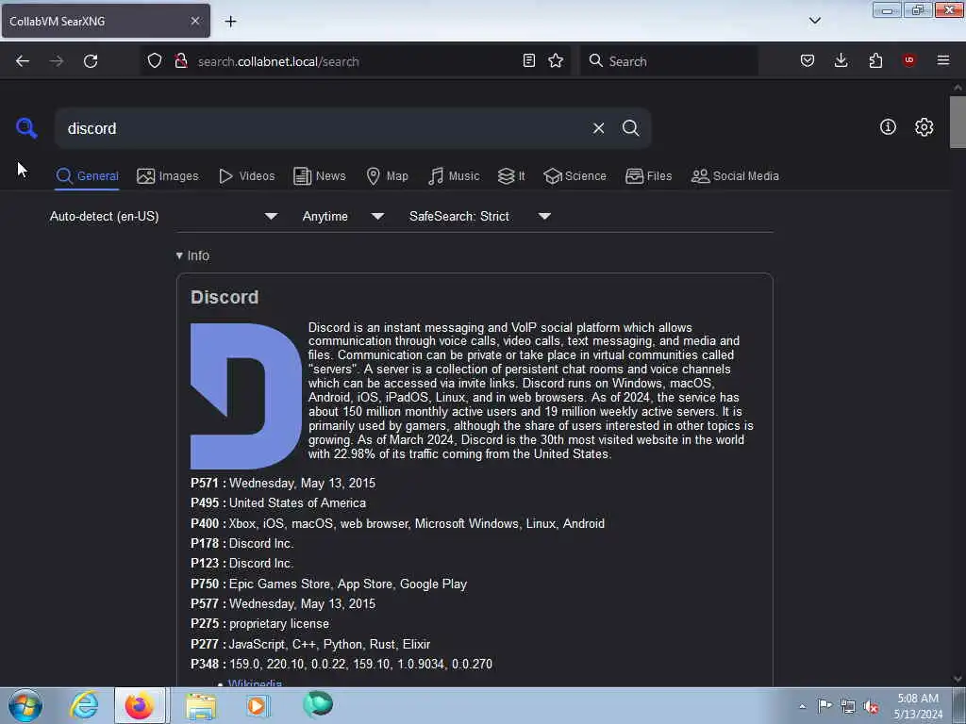Open the Wikipedia link
This screenshot has width=966, height=724.
pyautogui.click(x=255, y=683)
